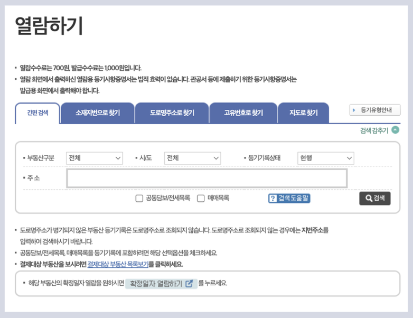The height and width of the screenshot is (318, 413).
Task: Click the 등기기록상태 field label
Action: pos(264,158)
